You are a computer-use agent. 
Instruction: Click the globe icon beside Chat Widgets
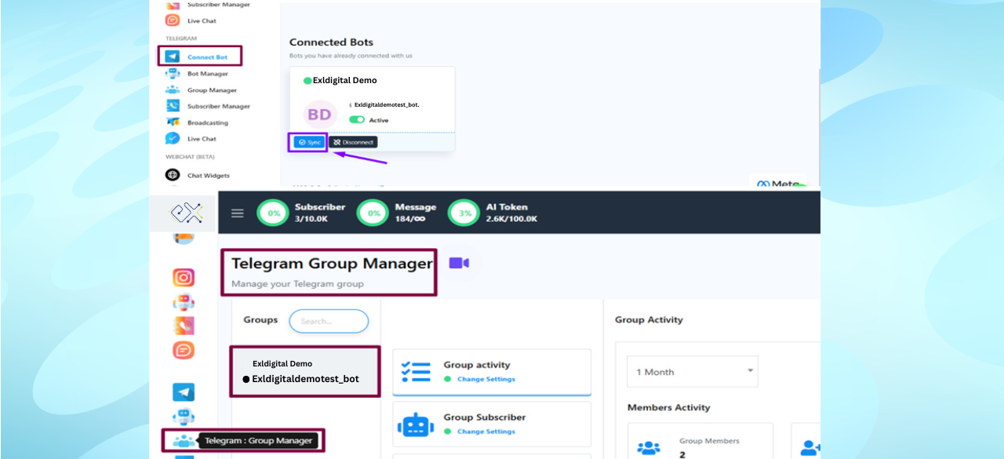[173, 175]
